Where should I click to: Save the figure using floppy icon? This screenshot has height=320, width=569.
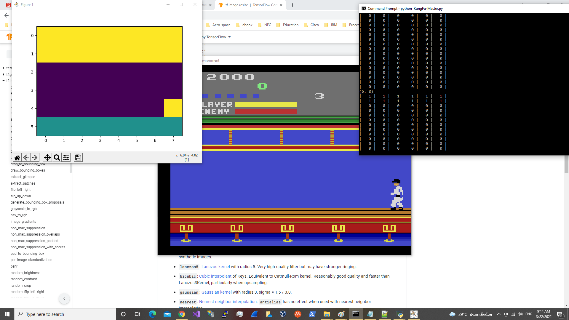click(78, 158)
